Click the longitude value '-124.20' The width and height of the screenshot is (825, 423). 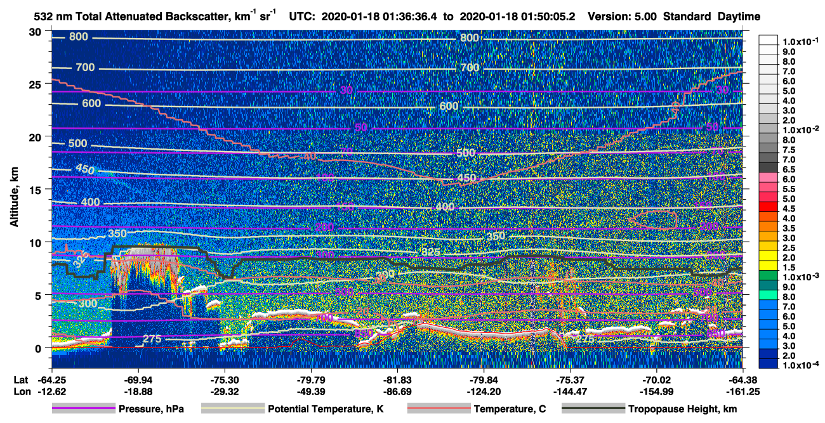coord(484,391)
